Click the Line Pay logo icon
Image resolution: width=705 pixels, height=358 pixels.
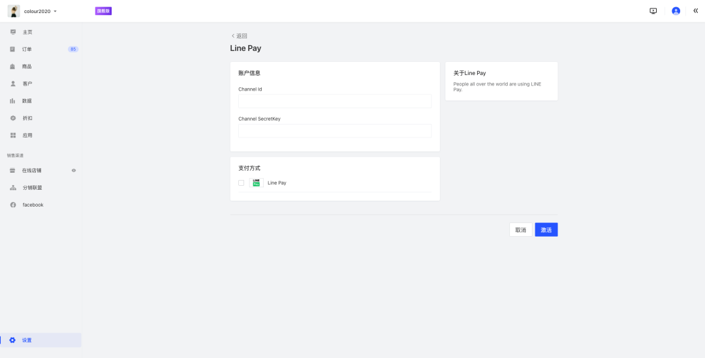[x=257, y=183]
